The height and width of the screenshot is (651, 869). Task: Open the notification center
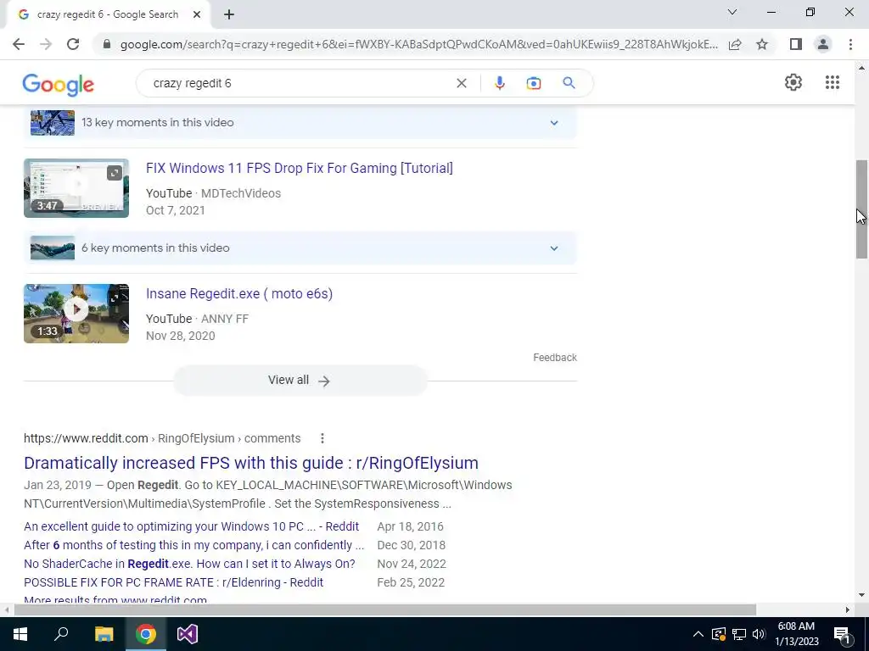click(841, 634)
